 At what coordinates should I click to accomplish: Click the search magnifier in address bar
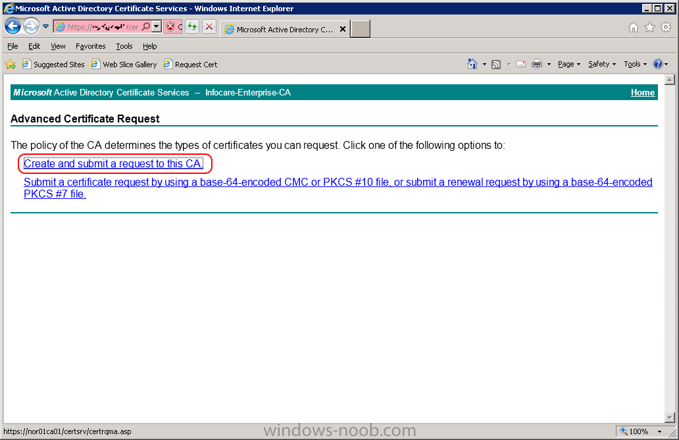click(x=146, y=26)
